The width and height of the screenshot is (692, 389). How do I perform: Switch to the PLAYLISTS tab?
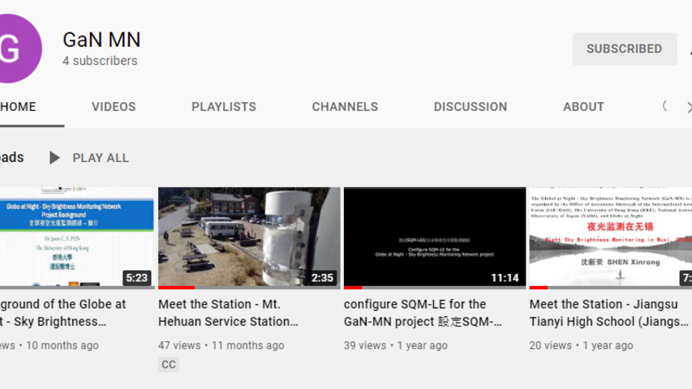pyautogui.click(x=224, y=107)
